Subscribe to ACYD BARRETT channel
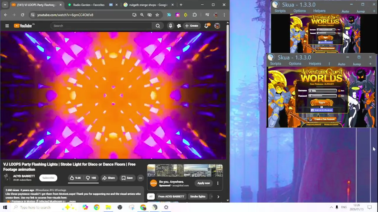Viewport: 378px width, 212px height. click(48, 178)
